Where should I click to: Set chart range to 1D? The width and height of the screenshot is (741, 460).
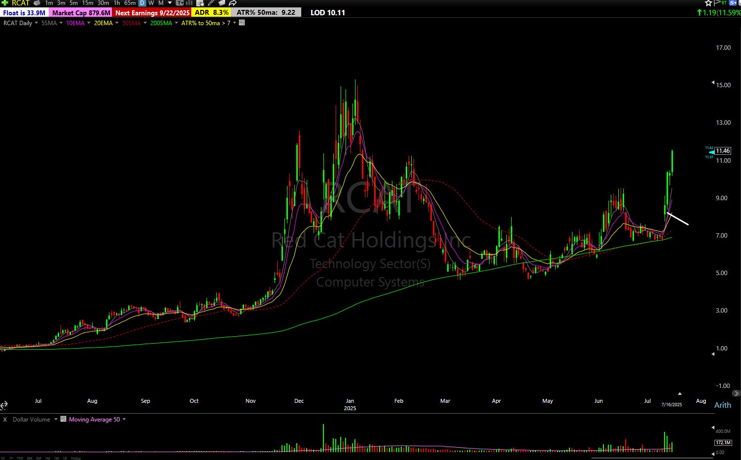[x=65, y=458]
